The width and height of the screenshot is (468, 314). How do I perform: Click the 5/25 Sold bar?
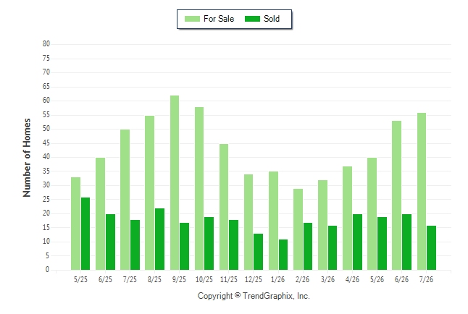85,234
